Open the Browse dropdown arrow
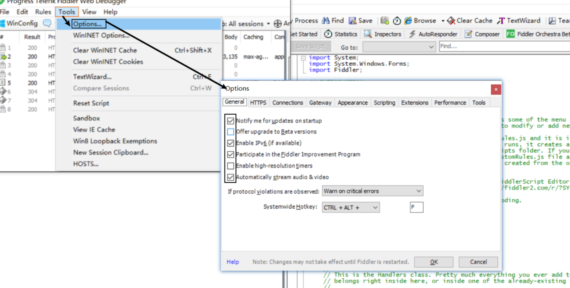570x288 pixels. coord(443,21)
